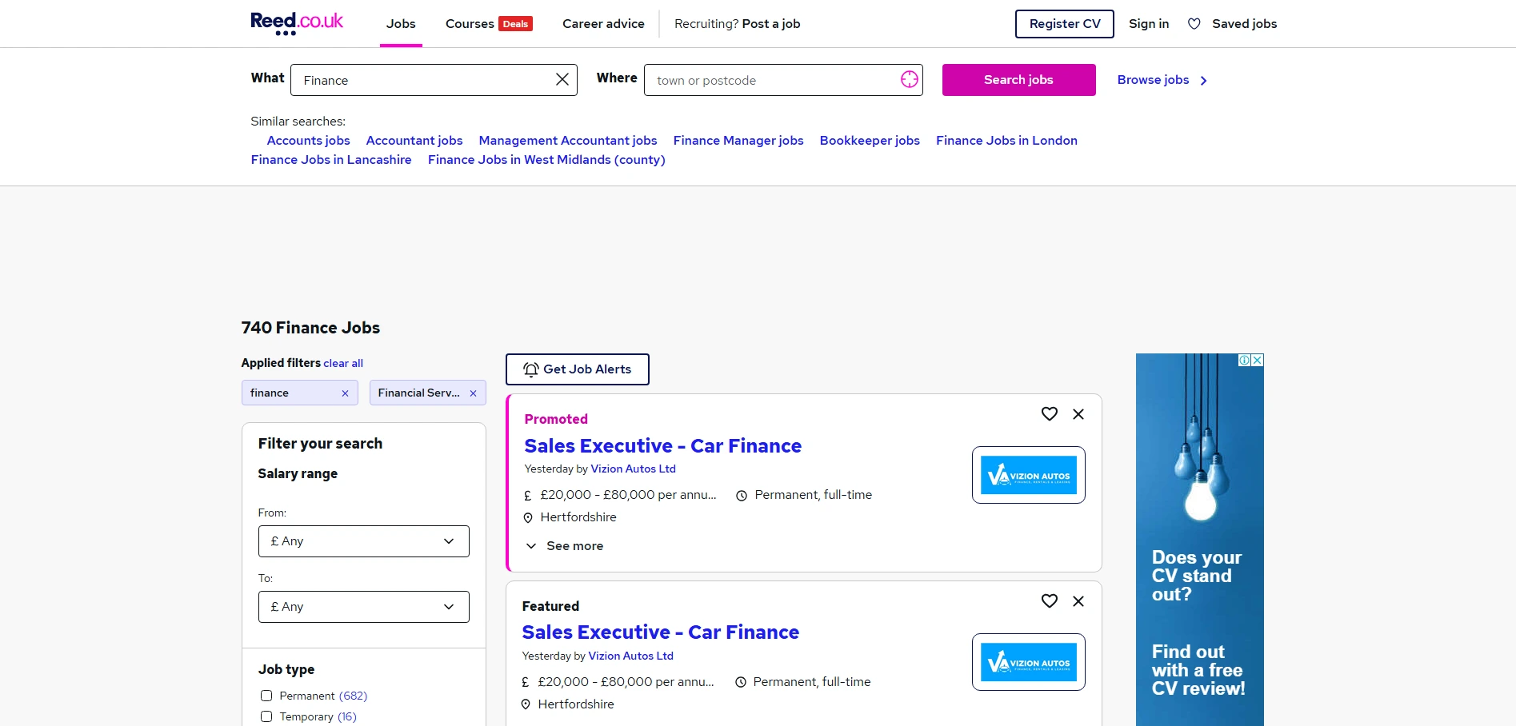Save the promoted Sales Executive job
This screenshot has height=726, width=1516.
pyautogui.click(x=1049, y=414)
